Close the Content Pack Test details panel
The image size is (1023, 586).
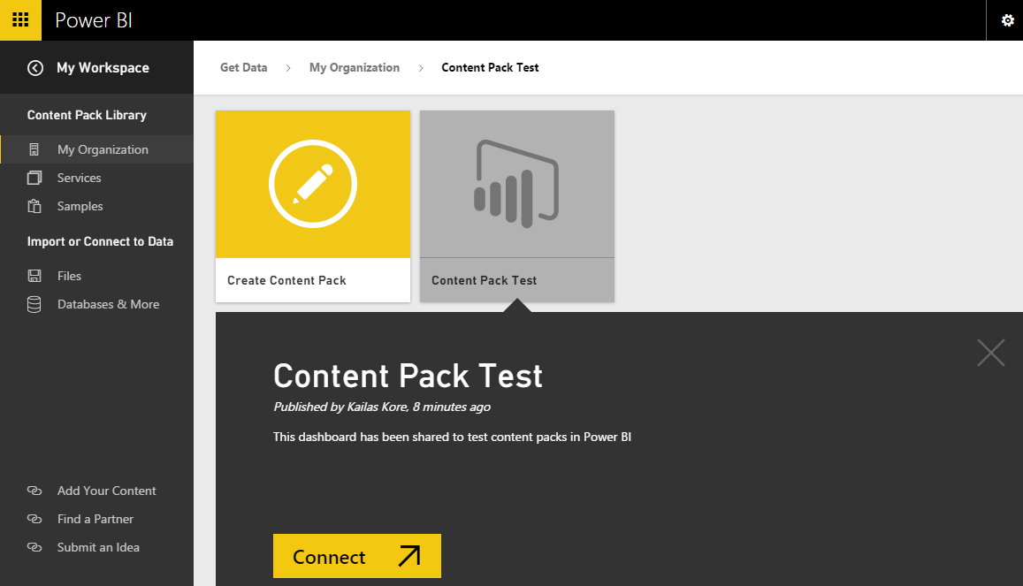990,353
